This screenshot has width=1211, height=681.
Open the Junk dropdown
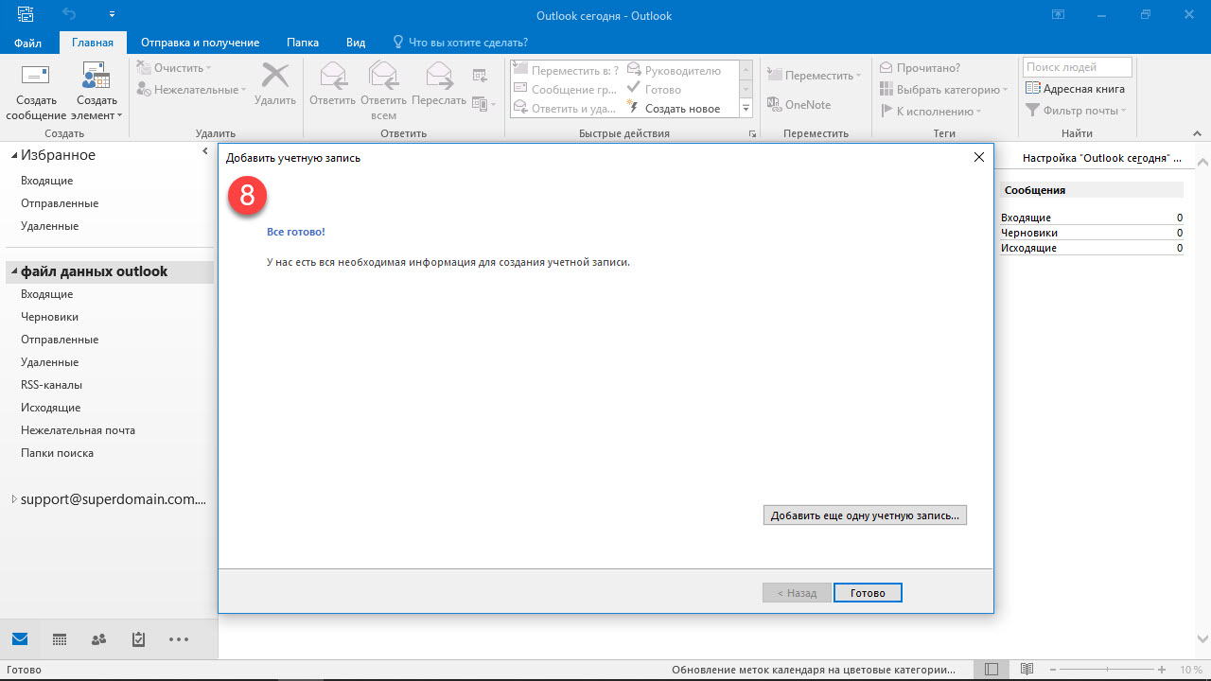tap(191, 90)
